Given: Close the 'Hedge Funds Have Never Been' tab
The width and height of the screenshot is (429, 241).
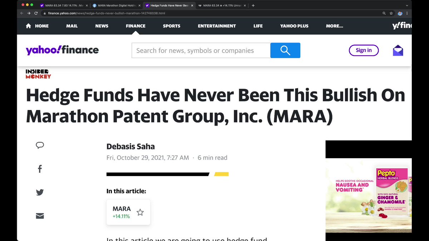Looking at the screenshot, I should tap(192, 5).
